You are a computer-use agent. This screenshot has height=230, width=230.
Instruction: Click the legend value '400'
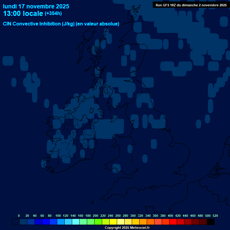tap(170, 216)
